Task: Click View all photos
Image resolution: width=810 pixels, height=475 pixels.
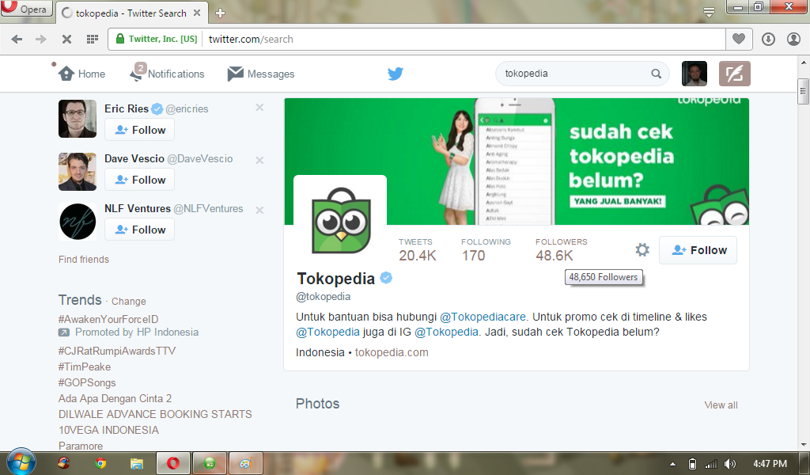Action: pyautogui.click(x=721, y=405)
